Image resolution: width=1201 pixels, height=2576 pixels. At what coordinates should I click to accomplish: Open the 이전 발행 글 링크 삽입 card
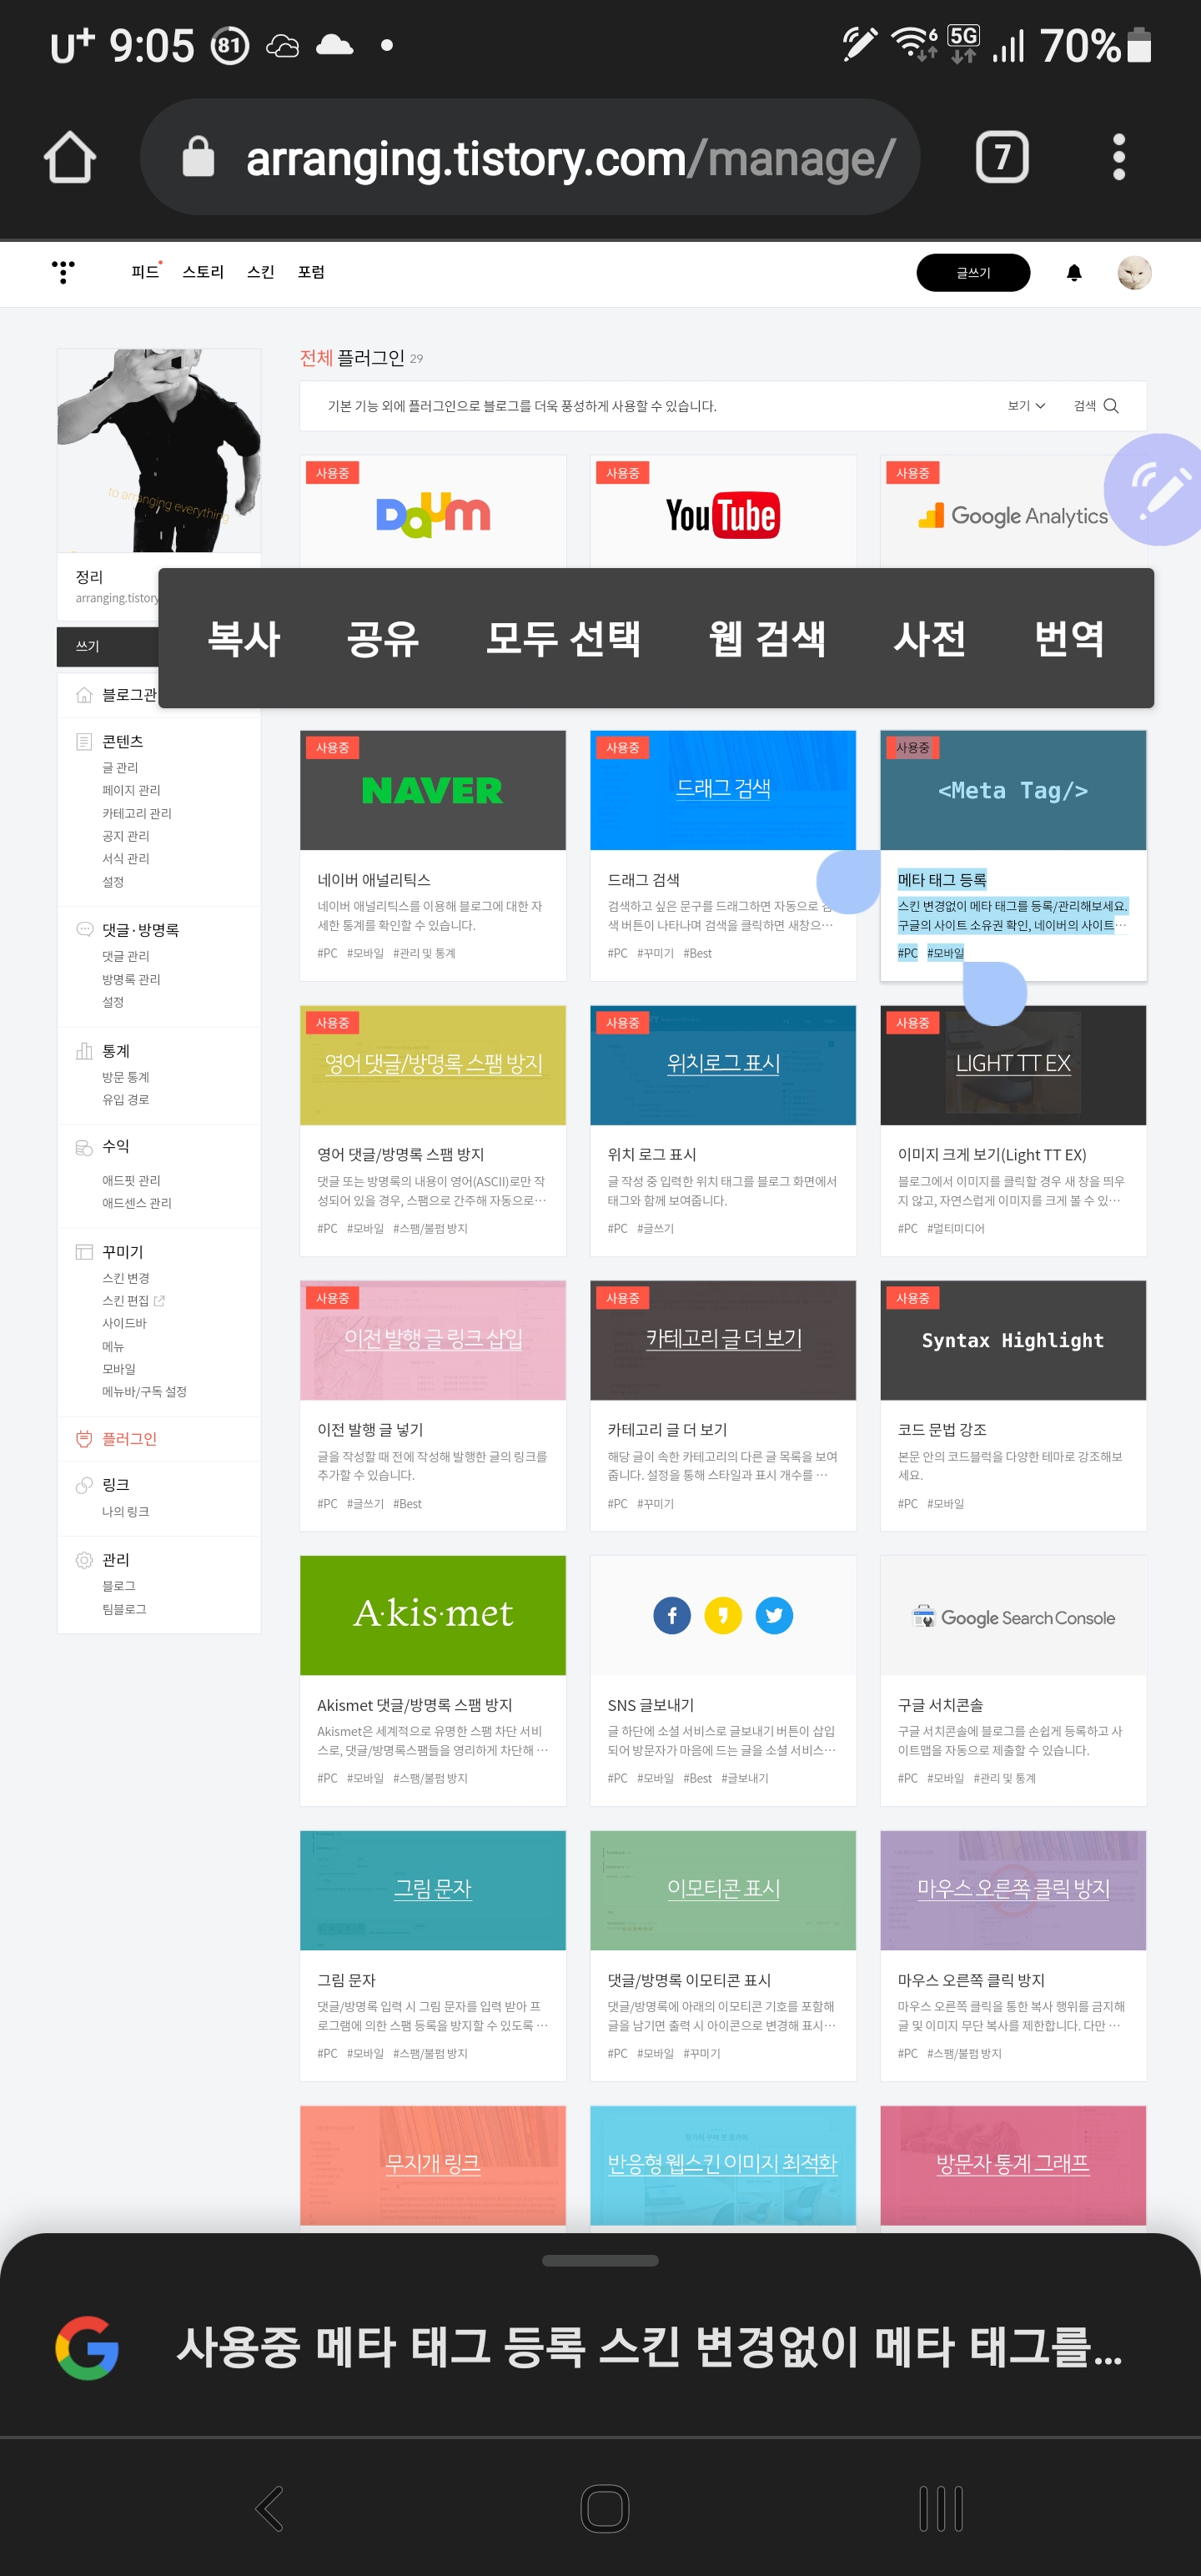tap(433, 1405)
